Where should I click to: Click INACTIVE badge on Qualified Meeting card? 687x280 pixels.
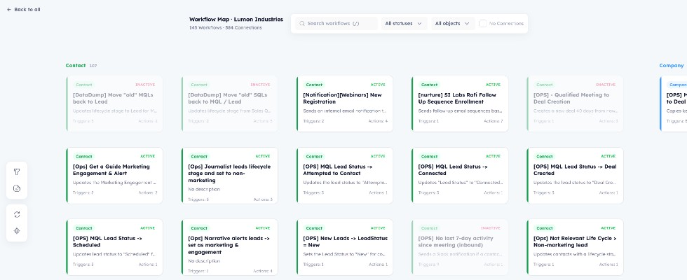606,85
